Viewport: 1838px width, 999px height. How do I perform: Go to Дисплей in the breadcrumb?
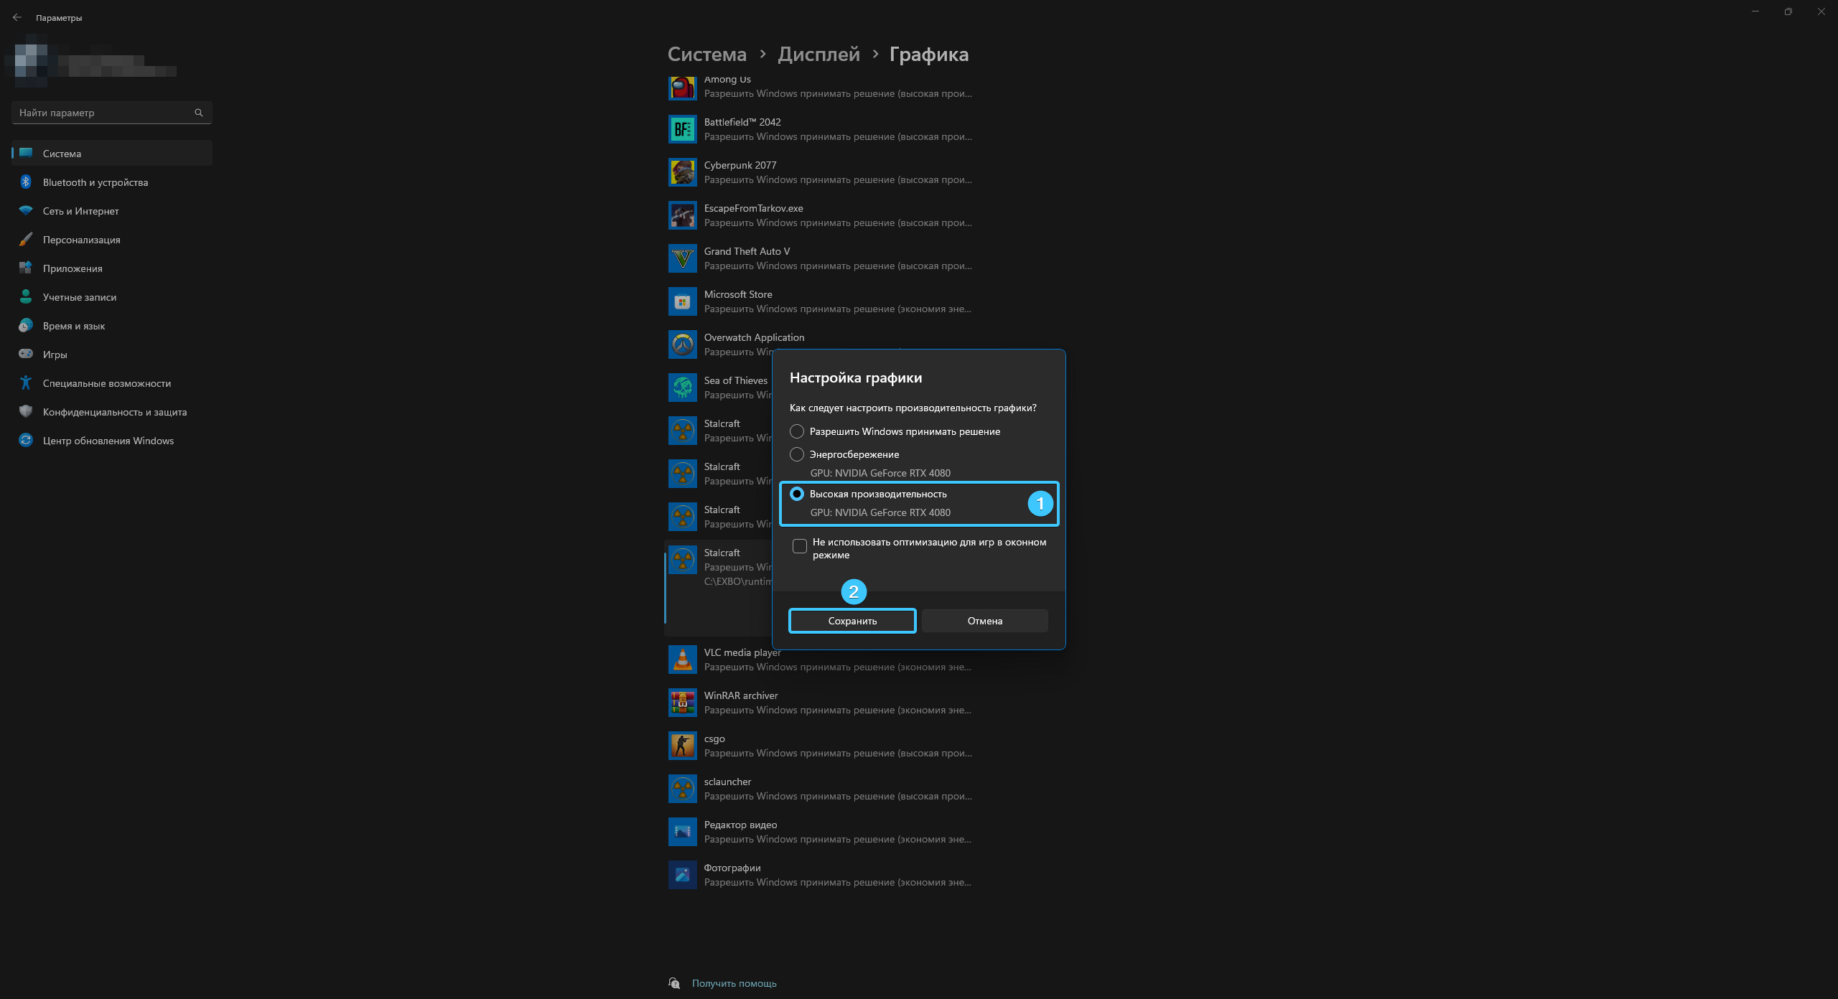tap(818, 55)
